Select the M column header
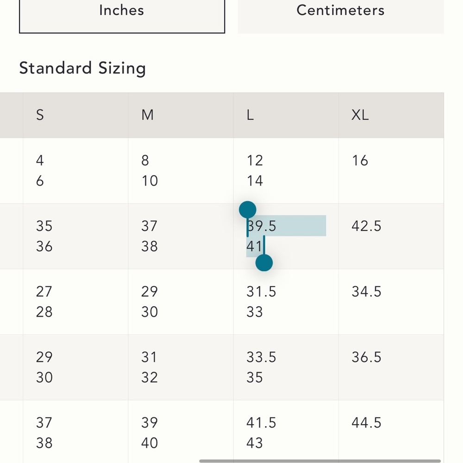This screenshot has width=463, height=463. click(147, 115)
